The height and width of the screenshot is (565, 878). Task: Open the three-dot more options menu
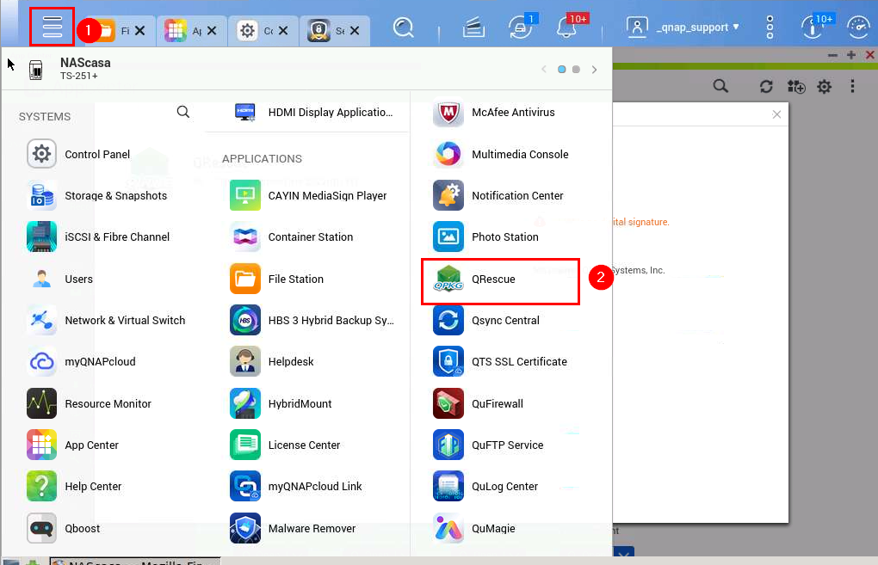click(770, 27)
